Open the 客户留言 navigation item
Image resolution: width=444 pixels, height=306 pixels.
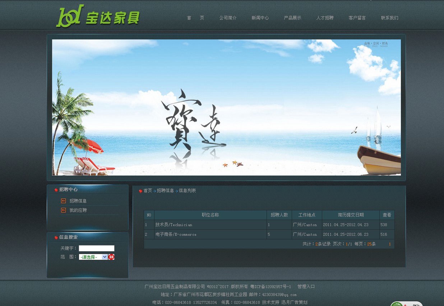(x=357, y=18)
